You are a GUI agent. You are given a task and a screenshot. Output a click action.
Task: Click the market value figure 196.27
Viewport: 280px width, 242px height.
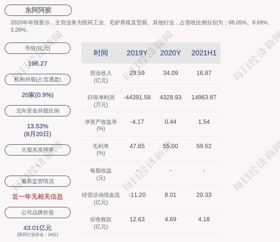click(x=38, y=64)
